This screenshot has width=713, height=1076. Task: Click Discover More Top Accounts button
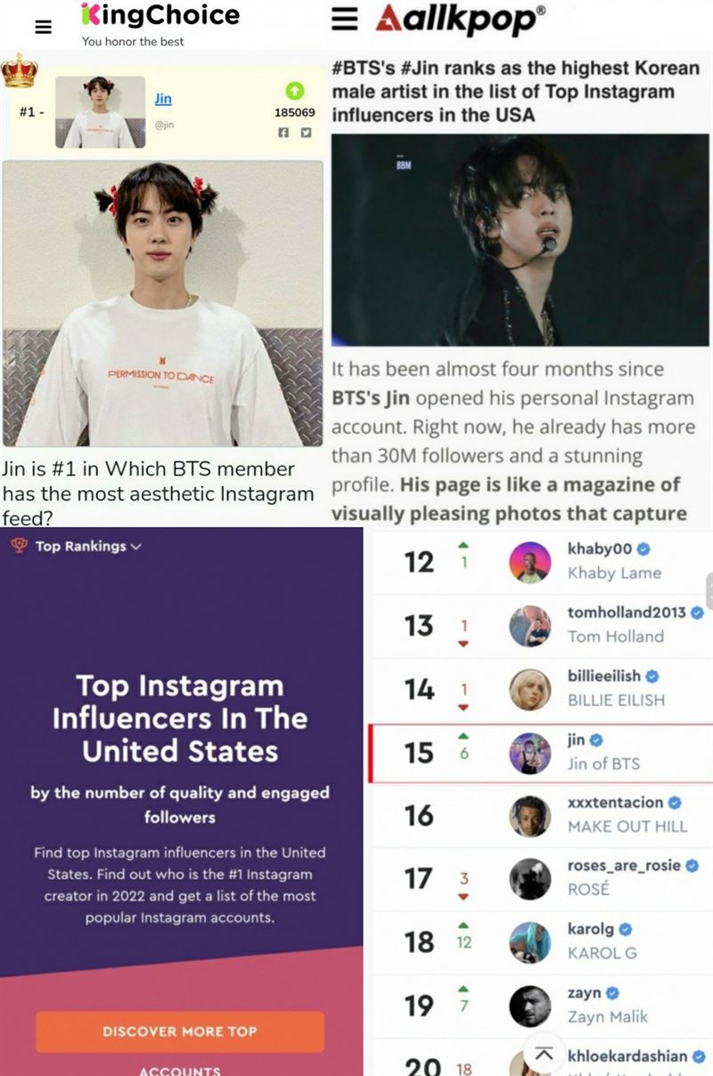(179, 1031)
